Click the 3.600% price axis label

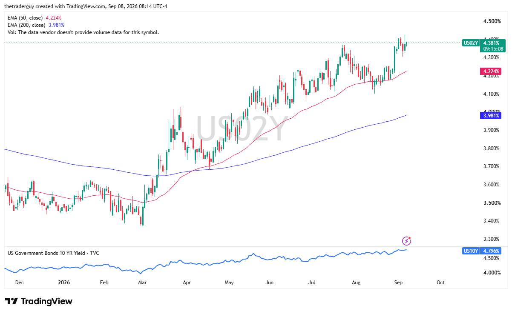click(492, 185)
